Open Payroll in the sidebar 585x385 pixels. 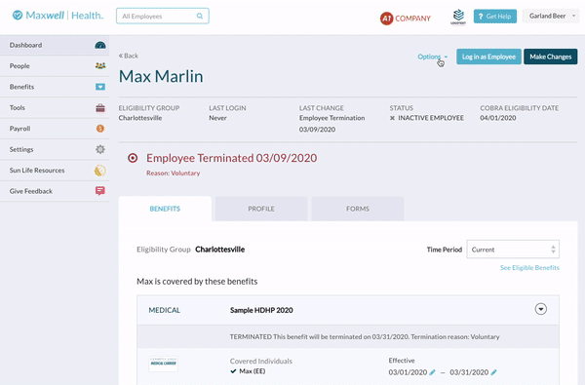55,129
